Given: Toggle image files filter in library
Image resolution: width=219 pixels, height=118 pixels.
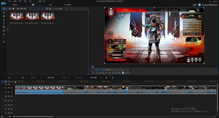Looking at the screenshot, I should (38, 9).
